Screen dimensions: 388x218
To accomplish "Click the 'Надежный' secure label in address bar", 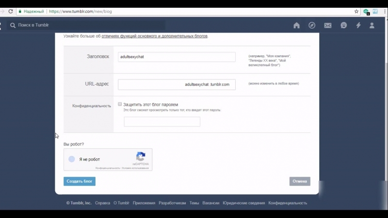I will [x=33, y=11].
